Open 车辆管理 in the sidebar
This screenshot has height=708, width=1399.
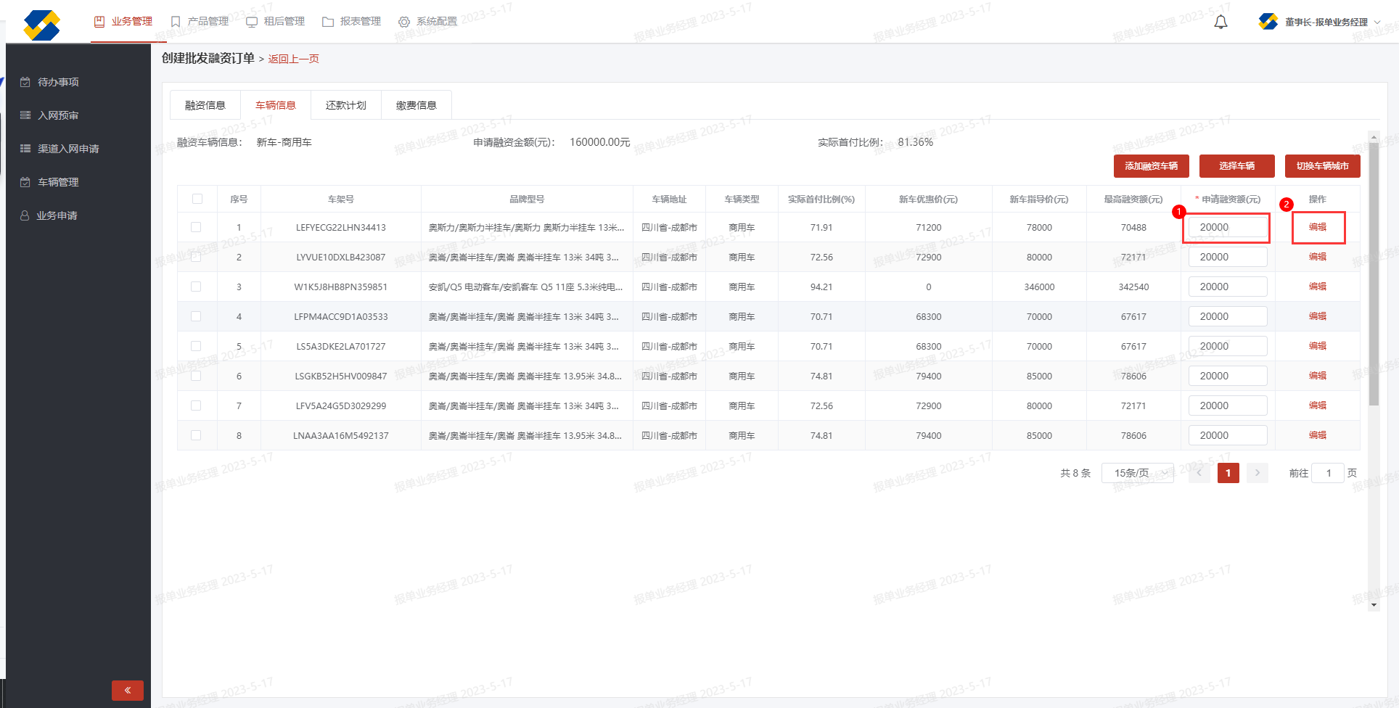58,182
